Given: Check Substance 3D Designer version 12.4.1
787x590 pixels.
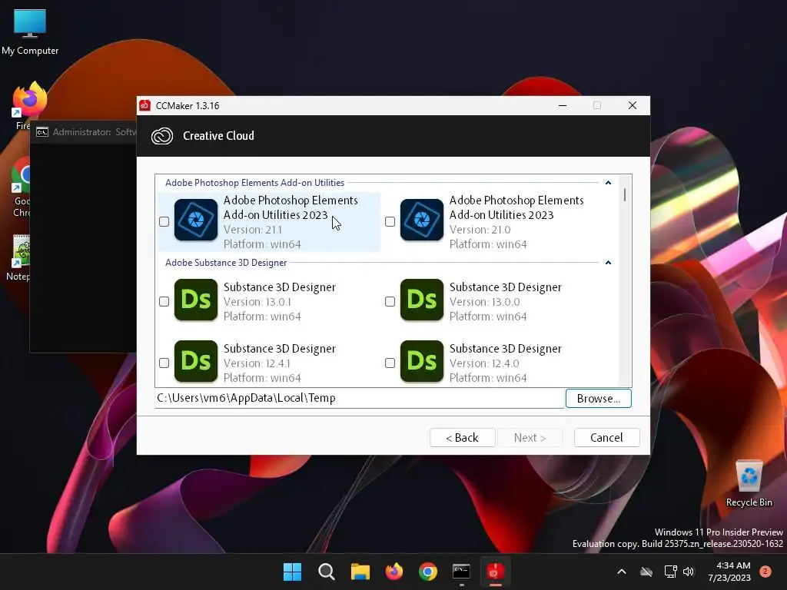Looking at the screenshot, I should 164,363.
